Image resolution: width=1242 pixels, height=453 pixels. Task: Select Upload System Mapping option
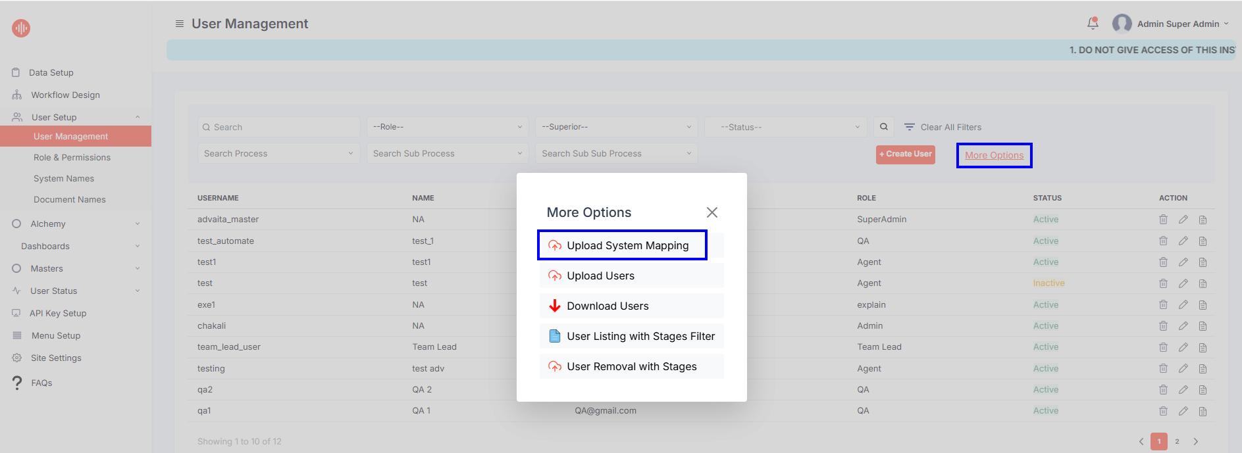(x=632, y=245)
